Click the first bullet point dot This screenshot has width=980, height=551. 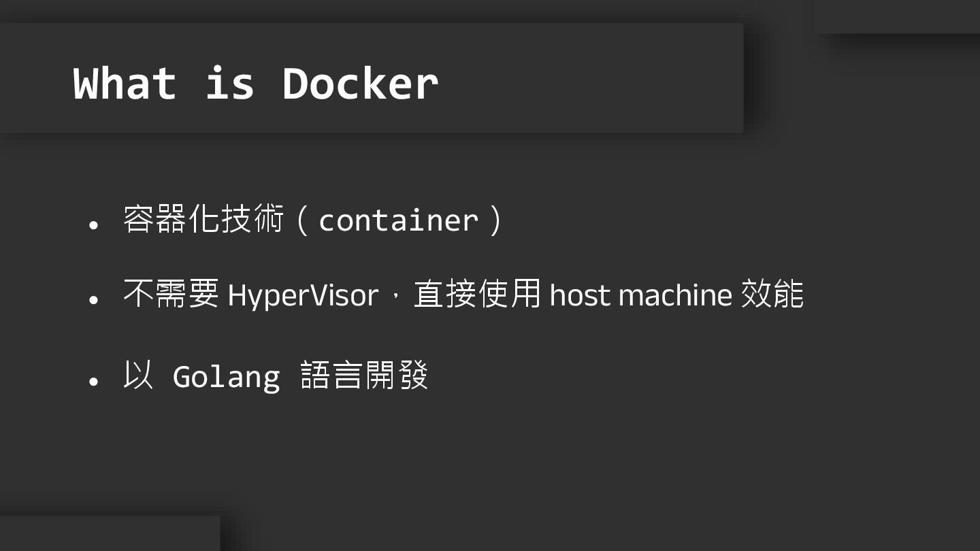point(94,224)
